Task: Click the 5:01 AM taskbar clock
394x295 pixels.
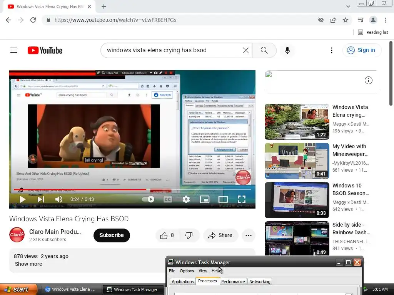Action: 380,290
